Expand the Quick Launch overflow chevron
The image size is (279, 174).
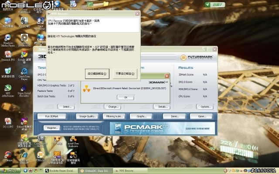coord(41,170)
